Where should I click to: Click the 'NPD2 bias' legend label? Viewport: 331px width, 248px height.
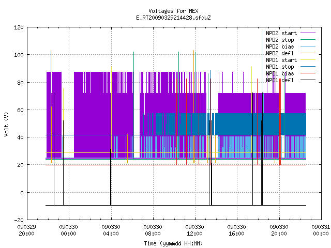(280, 47)
